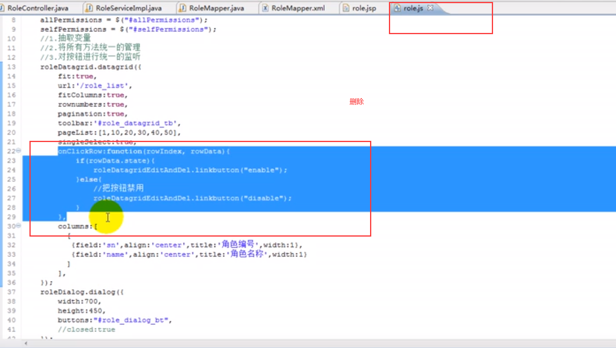Click the linkbutton("enable") line
This screenshot has width=616, height=348.
coord(190,170)
